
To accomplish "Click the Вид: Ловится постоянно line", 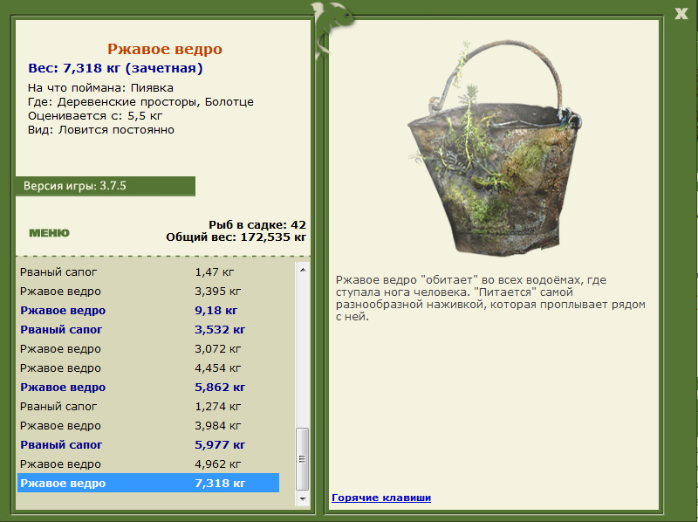I will pos(101,129).
